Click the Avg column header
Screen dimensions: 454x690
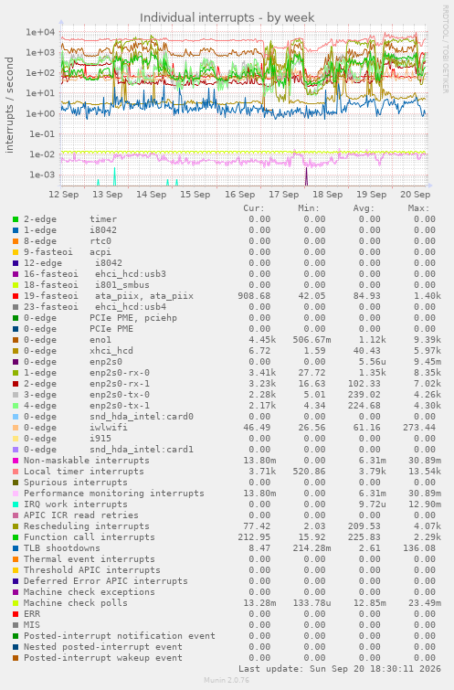pos(364,208)
